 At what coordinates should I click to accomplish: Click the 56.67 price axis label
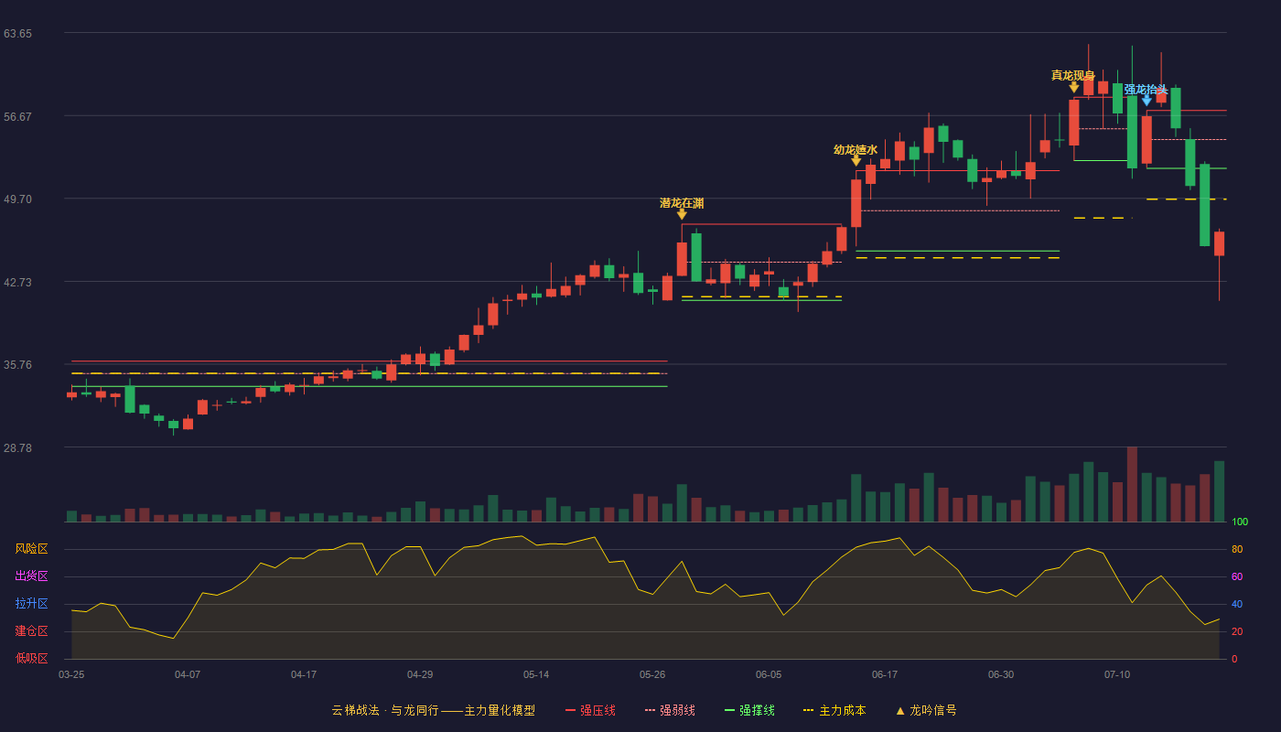coord(17,116)
